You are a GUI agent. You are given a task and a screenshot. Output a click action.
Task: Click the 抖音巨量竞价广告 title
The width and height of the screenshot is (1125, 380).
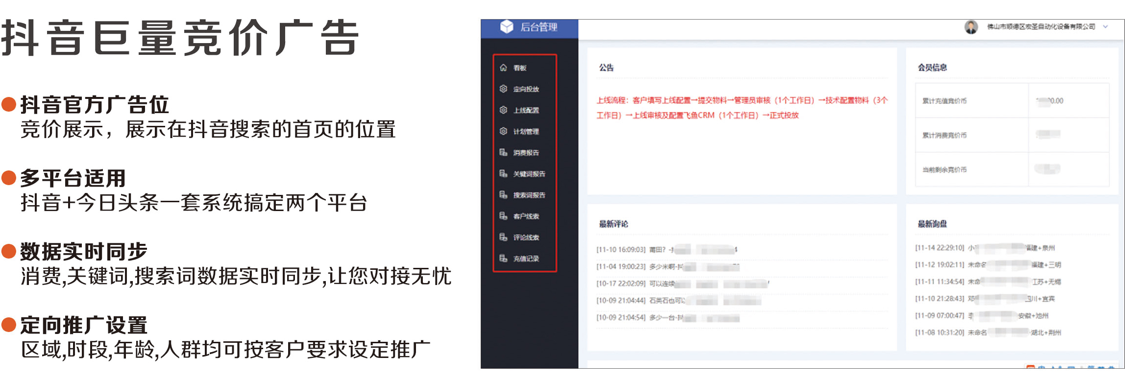[180, 38]
